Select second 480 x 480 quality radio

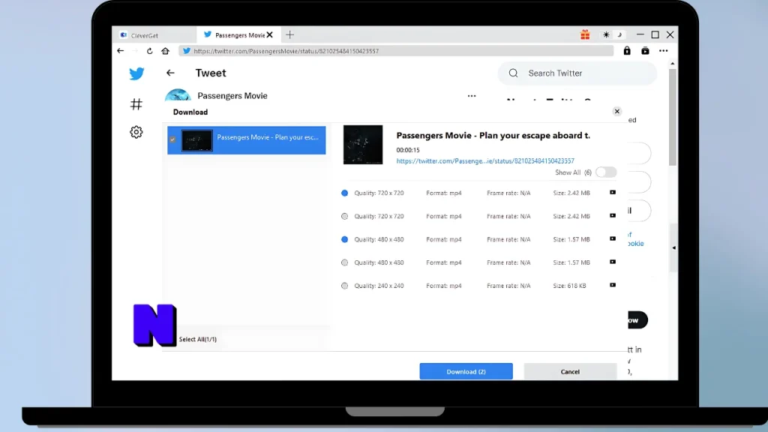(x=345, y=262)
